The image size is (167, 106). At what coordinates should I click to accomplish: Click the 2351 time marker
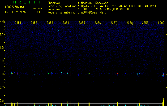[18, 23]
